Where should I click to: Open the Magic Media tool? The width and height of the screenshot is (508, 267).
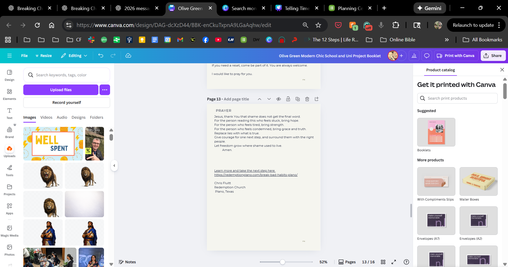[10, 231]
